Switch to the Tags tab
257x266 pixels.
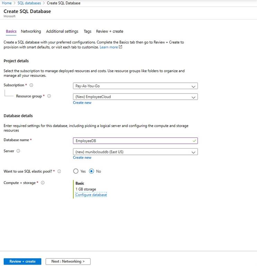(x=88, y=32)
